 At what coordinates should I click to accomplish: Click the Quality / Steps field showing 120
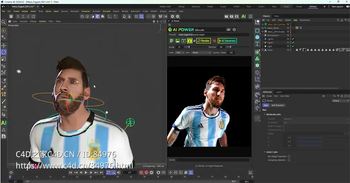point(231,52)
